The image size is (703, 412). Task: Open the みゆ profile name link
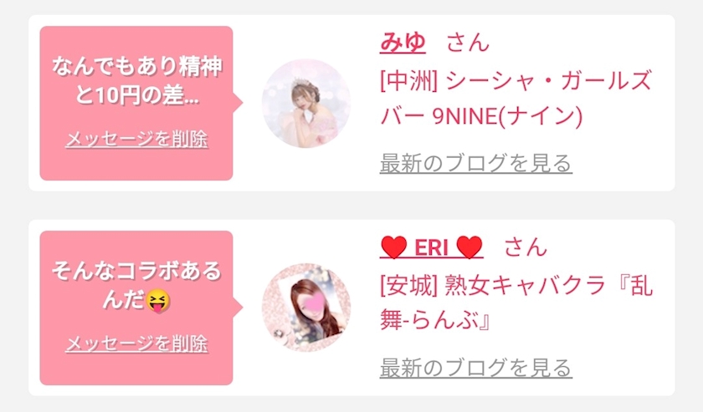click(x=403, y=43)
